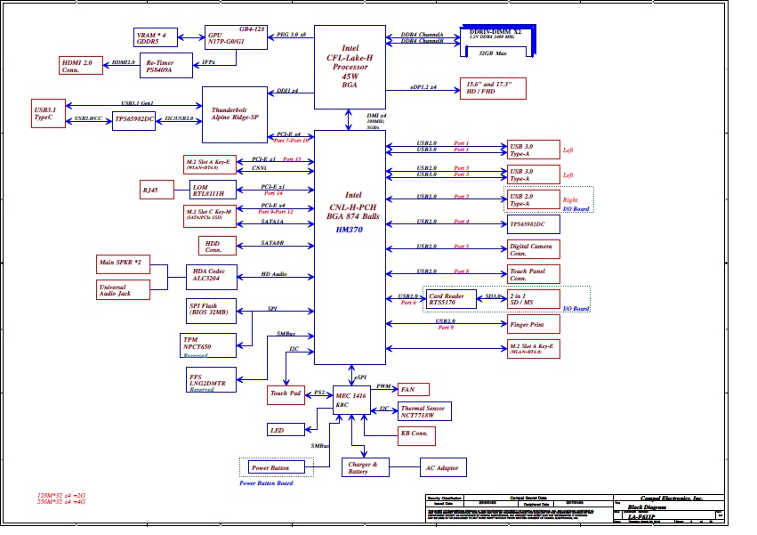The width and height of the screenshot is (757, 535).
Task: Select the SPI Flash (BIOS 32MB) block
Action: 211,311
